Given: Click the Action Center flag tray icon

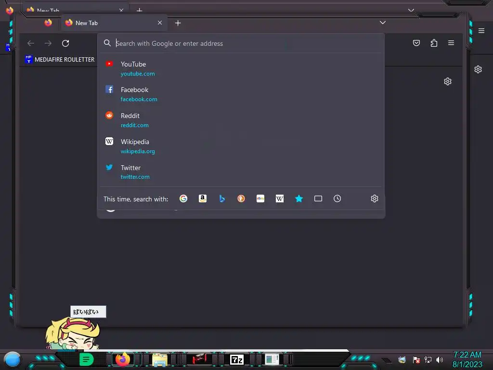Looking at the screenshot, I should [x=416, y=359].
